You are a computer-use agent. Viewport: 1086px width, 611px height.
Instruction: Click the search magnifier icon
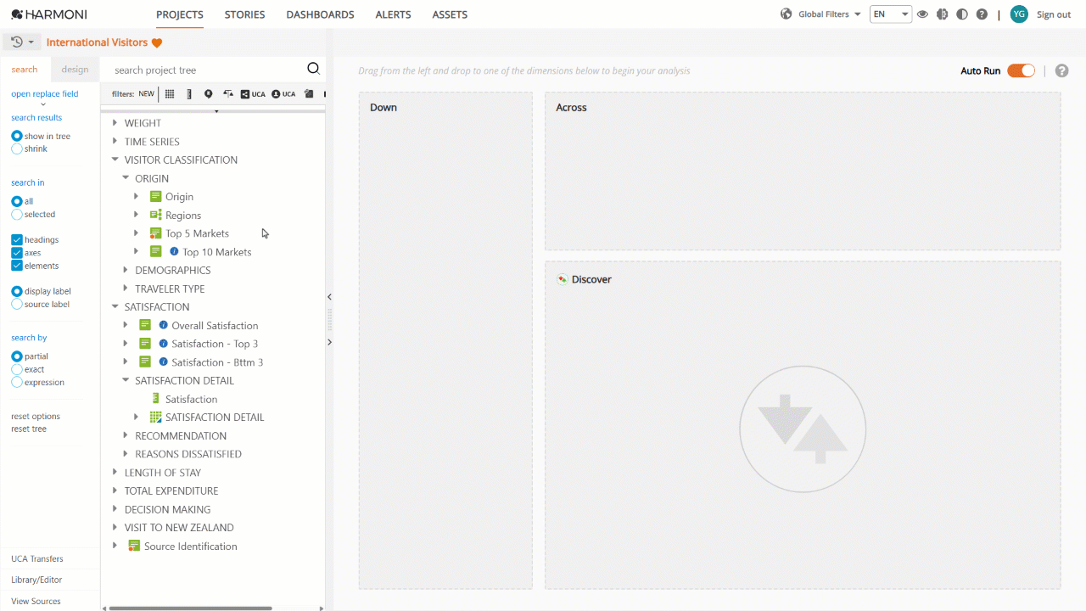[x=313, y=70]
